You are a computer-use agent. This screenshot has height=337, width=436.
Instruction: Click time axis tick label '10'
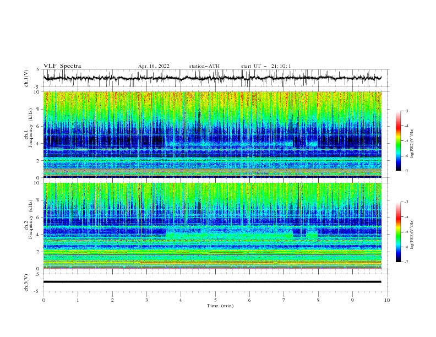387,300
